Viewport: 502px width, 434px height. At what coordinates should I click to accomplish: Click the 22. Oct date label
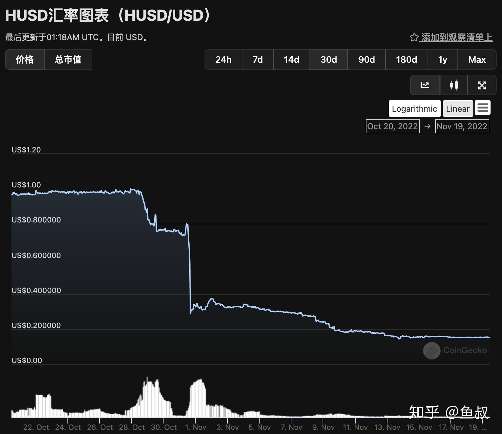click(x=36, y=427)
